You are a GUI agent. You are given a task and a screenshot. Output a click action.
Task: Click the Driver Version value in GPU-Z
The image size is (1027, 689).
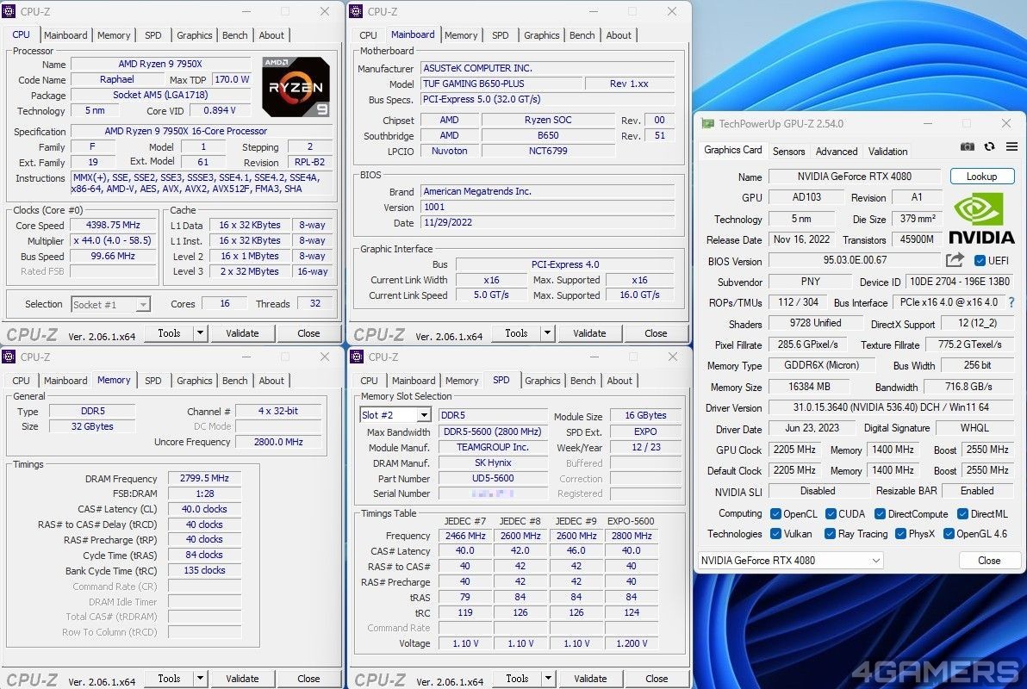(x=891, y=407)
